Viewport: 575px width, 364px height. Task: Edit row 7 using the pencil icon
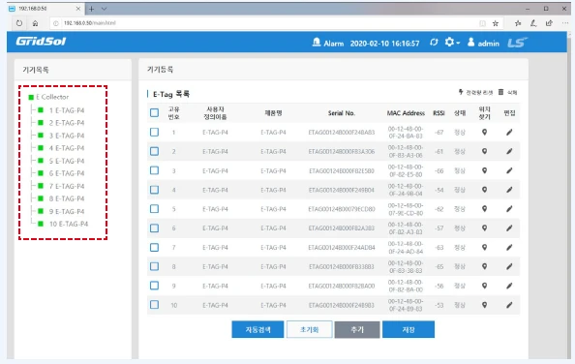point(509,247)
